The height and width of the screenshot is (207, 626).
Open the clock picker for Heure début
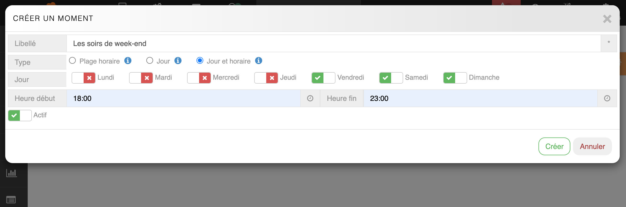click(x=310, y=98)
